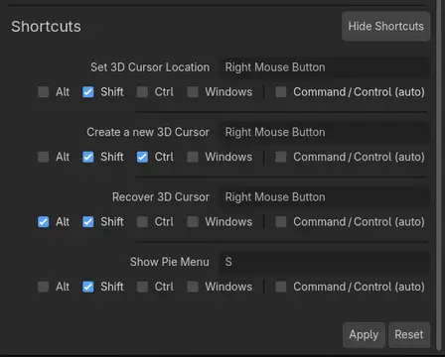The height and width of the screenshot is (357, 445).
Task: Enable Command/Control (auto) for Show Pie Menu
Action: tap(281, 287)
